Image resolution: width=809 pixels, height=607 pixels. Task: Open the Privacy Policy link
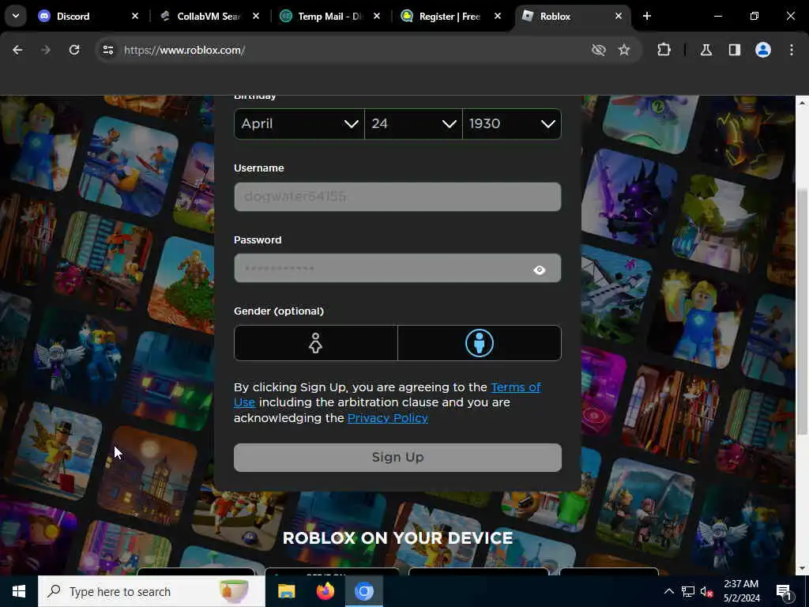387,417
